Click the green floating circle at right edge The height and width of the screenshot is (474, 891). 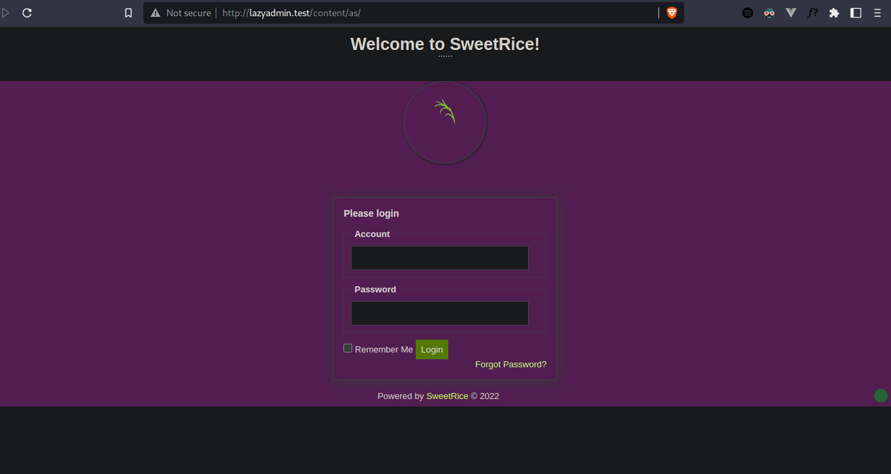pyautogui.click(x=880, y=396)
